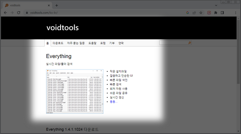Open the red extension icon in toolbar
This screenshot has height=134, width=241.
[209, 13]
